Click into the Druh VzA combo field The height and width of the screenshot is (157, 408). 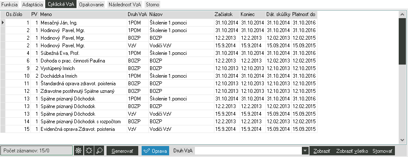point(248,151)
